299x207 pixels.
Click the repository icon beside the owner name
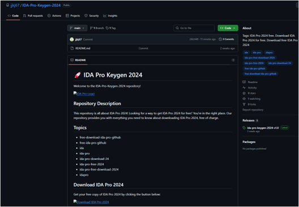[x=7, y=5]
